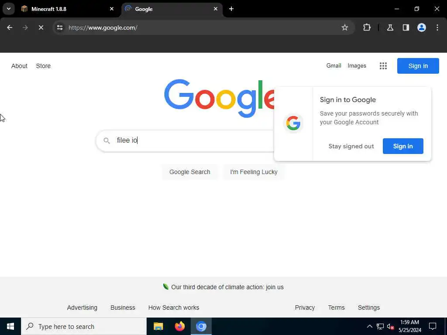447x335 pixels.
Task: Open the Store link
Action: (43, 66)
